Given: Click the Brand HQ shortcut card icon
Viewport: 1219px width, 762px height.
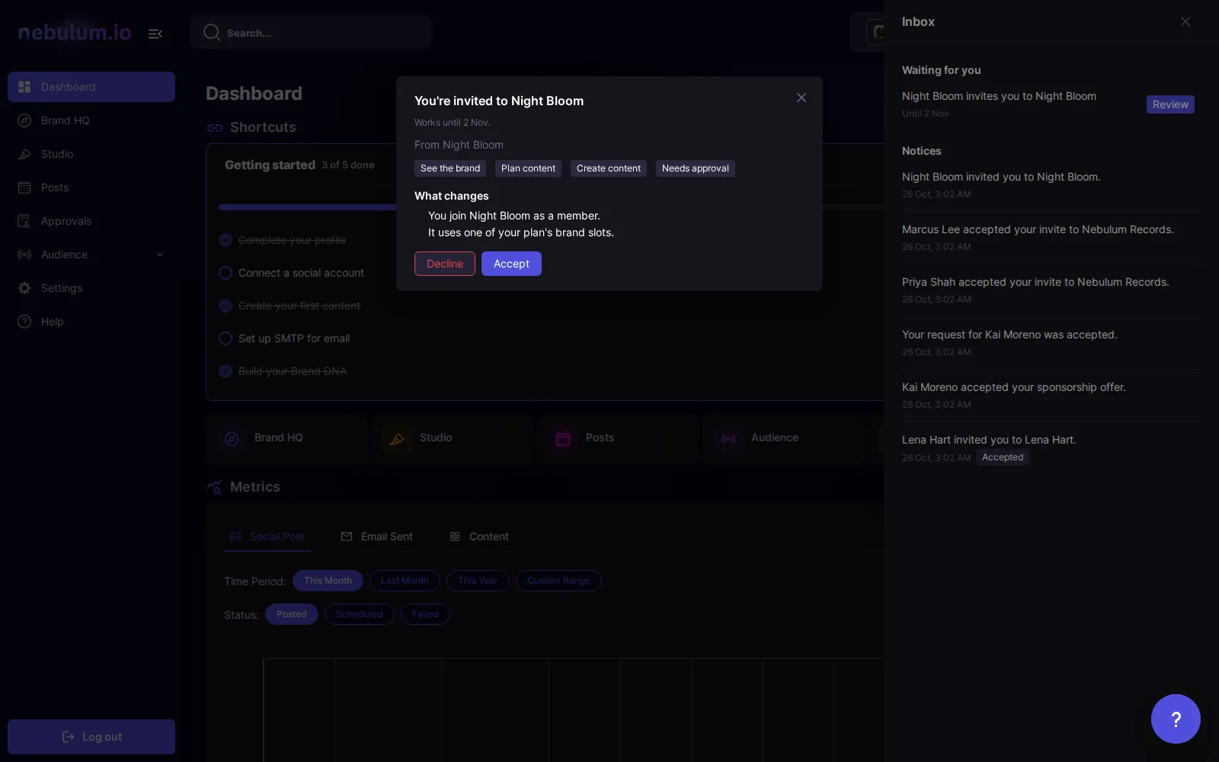Looking at the screenshot, I should [x=232, y=438].
